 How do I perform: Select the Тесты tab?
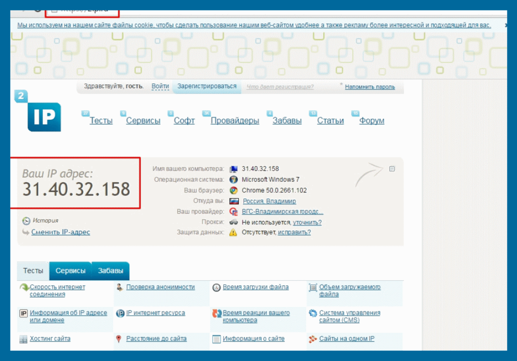(x=33, y=271)
